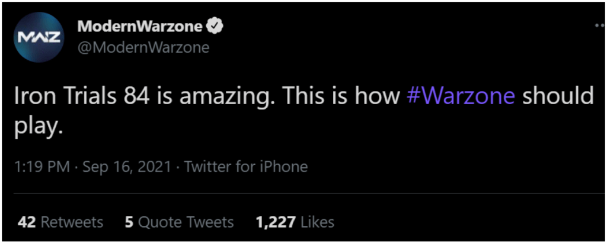This screenshot has height=243, width=607.
Task: Click the @ModernWarzone handle
Action: [x=143, y=47]
